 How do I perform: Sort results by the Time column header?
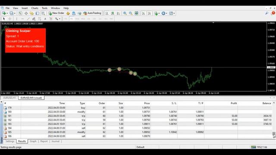tap(62, 103)
